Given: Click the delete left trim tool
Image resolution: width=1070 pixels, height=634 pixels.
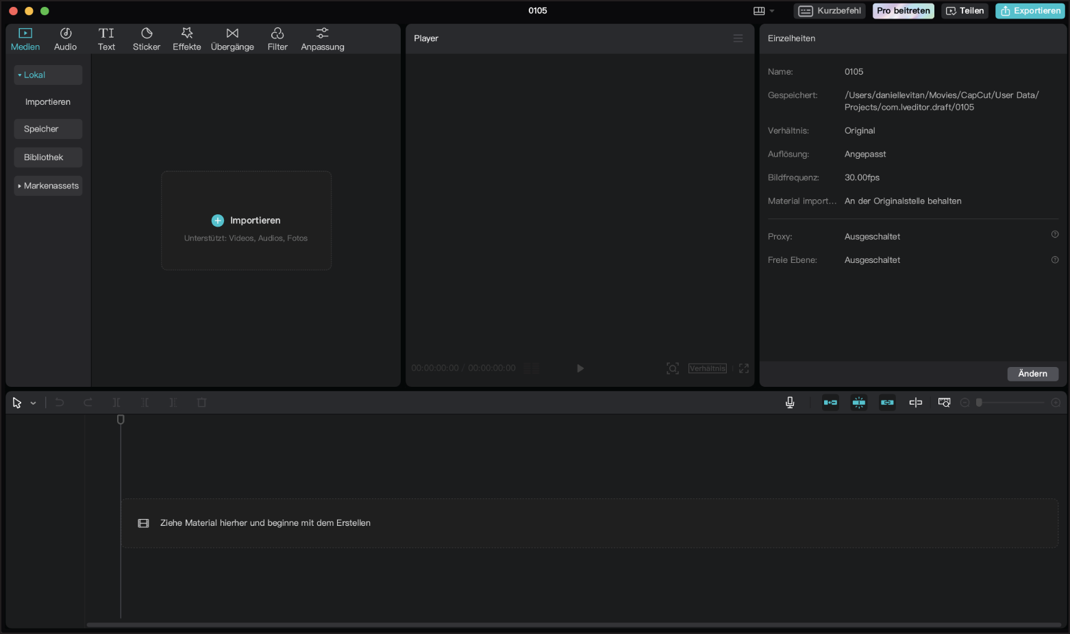Looking at the screenshot, I should 145,403.
